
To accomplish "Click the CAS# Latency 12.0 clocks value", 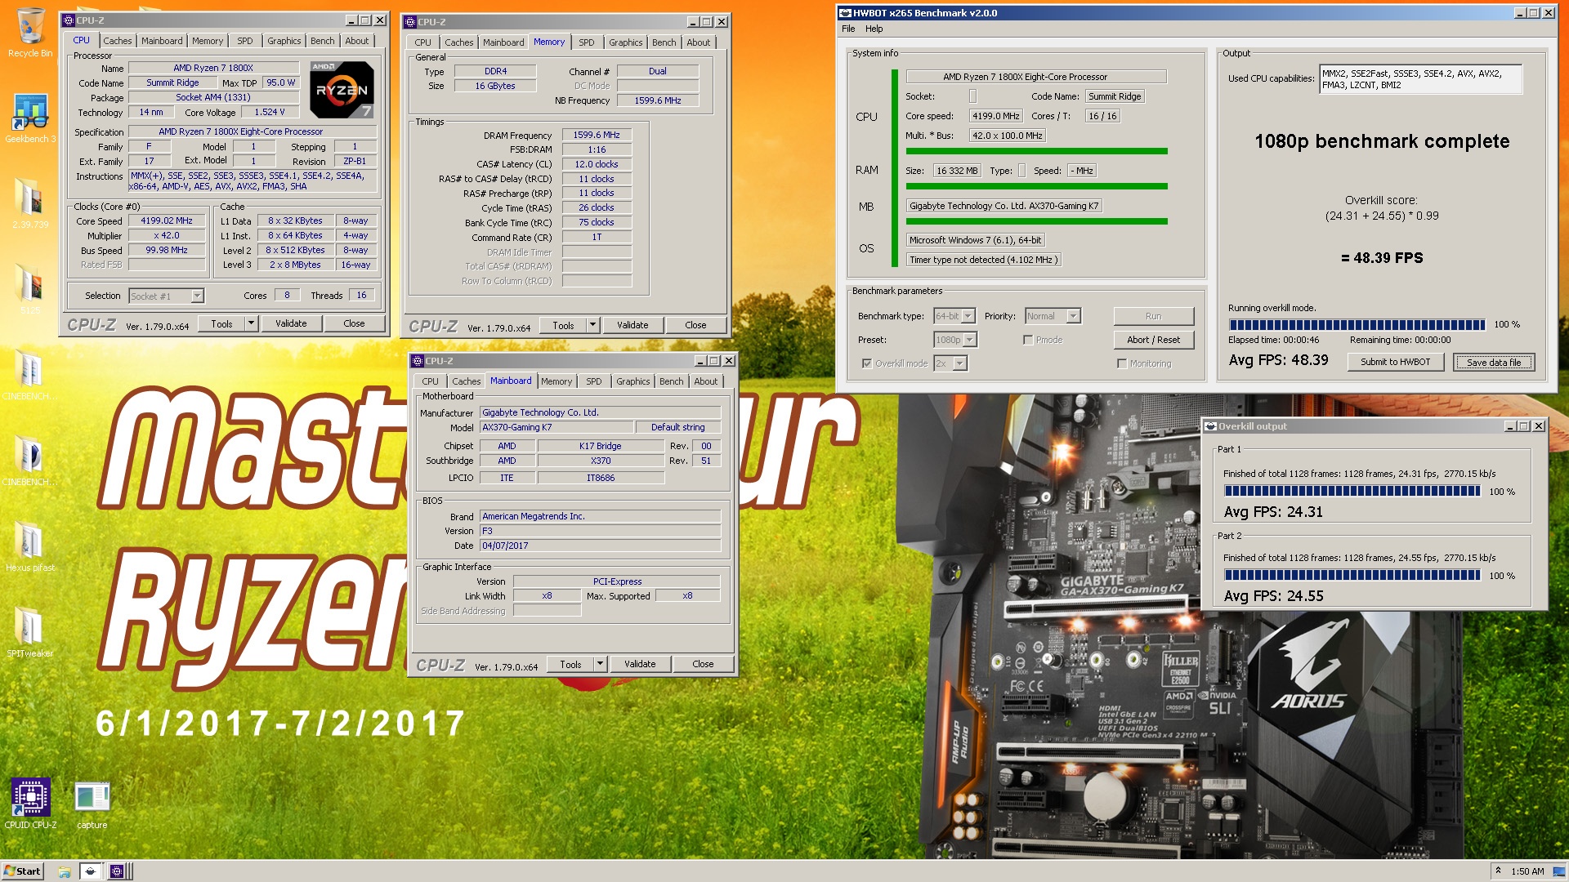I will pyautogui.click(x=597, y=165).
